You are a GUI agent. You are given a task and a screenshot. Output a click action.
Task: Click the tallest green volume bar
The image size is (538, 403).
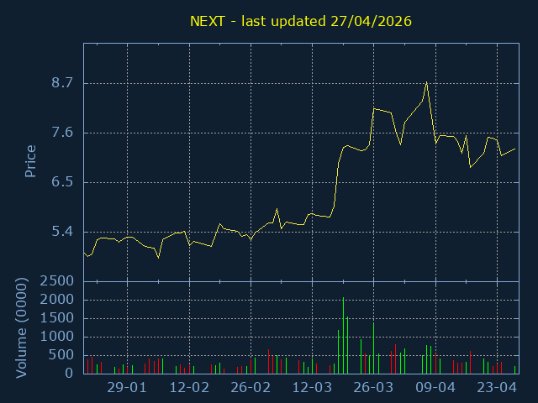click(x=343, y=336)
